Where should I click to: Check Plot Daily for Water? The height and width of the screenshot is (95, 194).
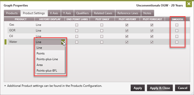point(102,42)
